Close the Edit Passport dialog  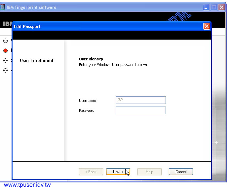coord(207,26)
